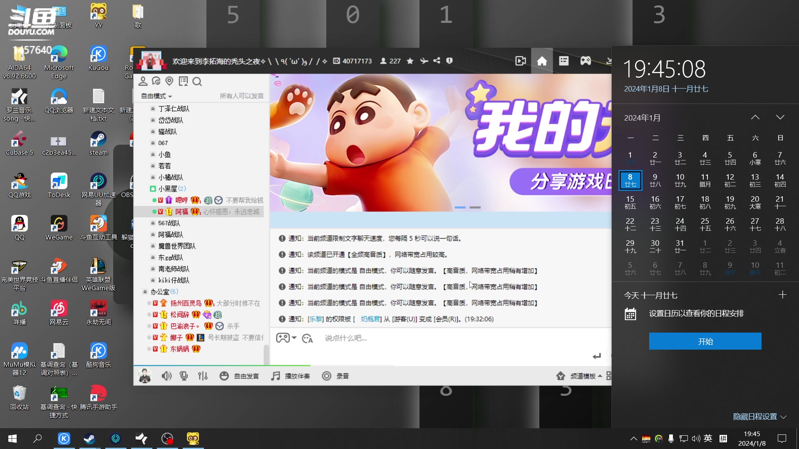Switch to the channel info panel tab
The image size is (799, 449).
pos(563,61)
